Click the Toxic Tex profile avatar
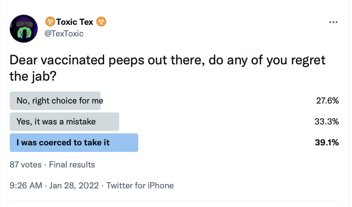The image size is (352, 207). [24, 29]
